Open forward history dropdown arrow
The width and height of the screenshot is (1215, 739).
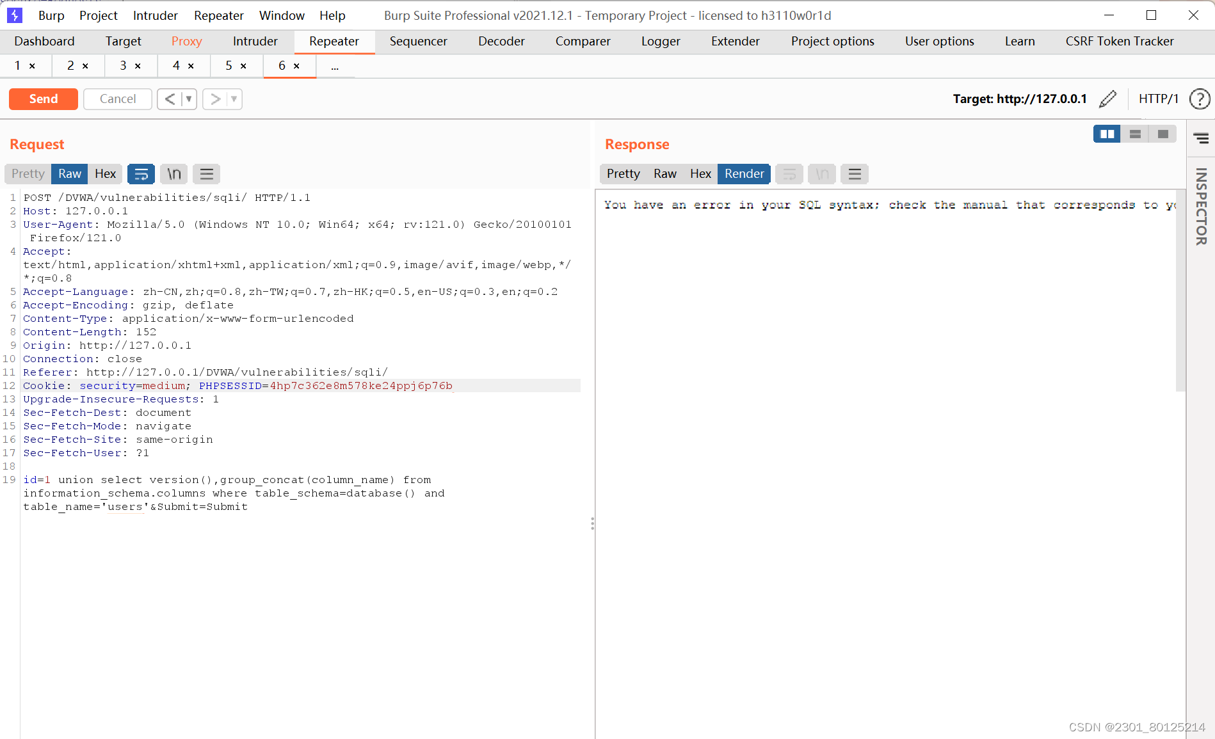234,99
